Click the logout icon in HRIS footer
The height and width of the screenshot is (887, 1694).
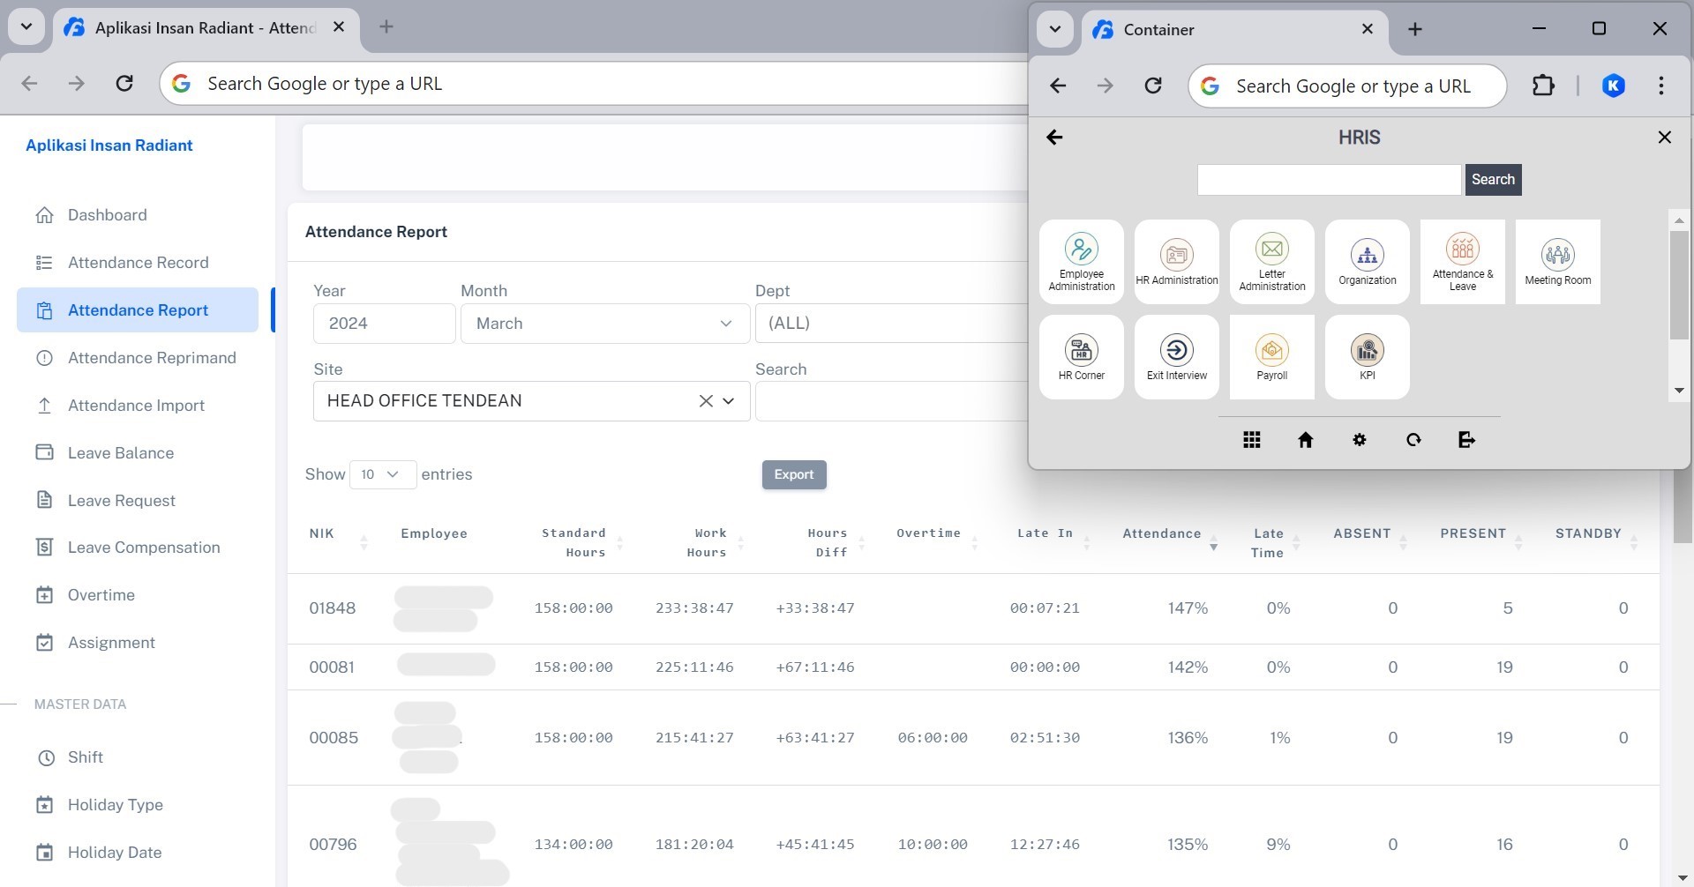1466,440
